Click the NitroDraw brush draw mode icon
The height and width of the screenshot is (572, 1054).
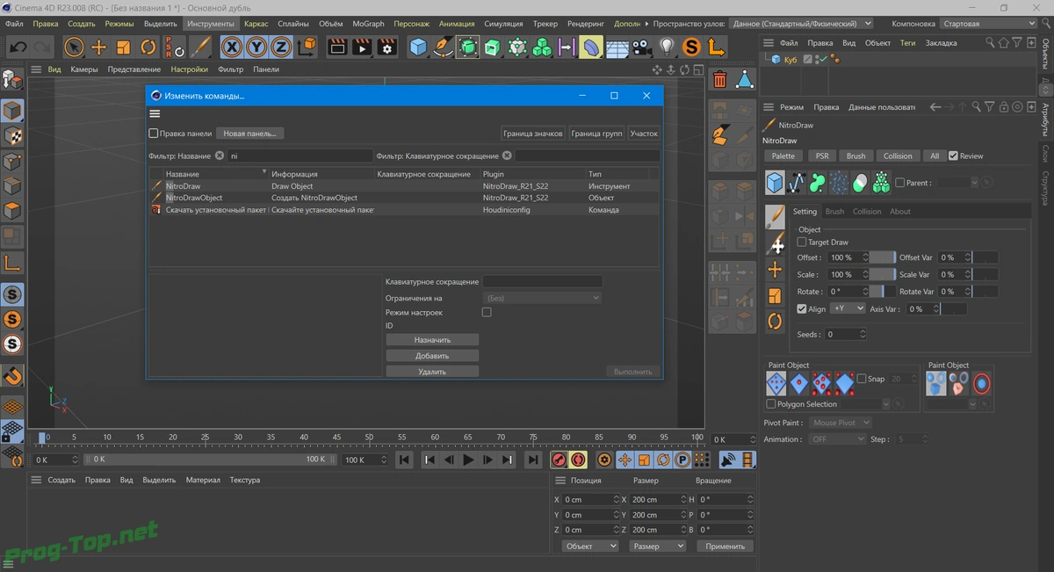click(775, 216)
